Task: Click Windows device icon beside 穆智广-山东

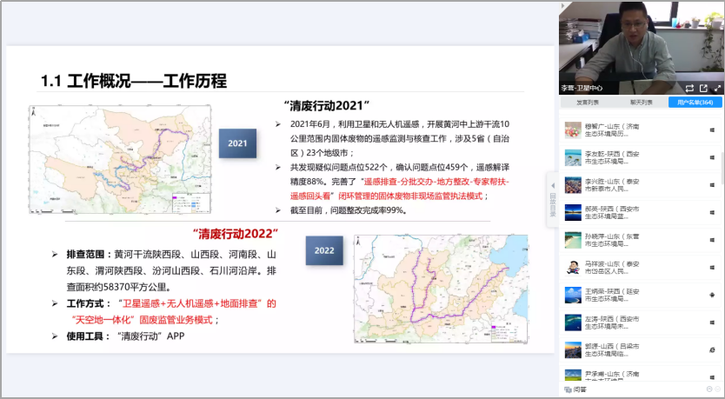Action: (x=711, y=130)
